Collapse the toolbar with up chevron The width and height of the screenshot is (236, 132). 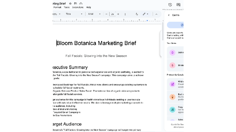tap(156, 14)
